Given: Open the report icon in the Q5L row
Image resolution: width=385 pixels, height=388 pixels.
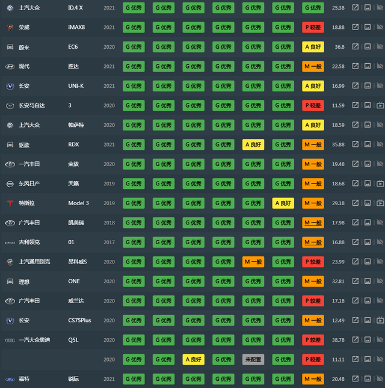Looking at the screenshot, I should (x=356, y=340).
